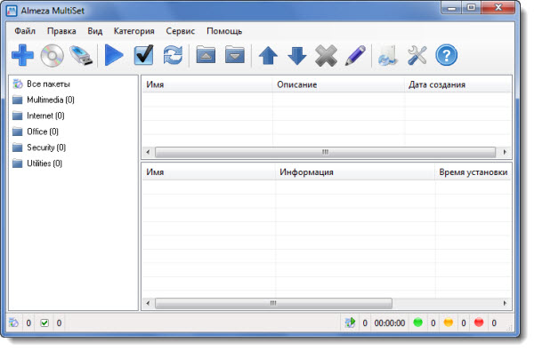Viewport: 534px width, 351px height.
Task: Click the USB flash drive icon
Action: click(x=81, y=55)
